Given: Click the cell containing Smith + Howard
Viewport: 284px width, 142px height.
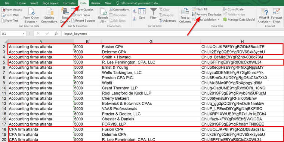Looking at the screenshot, I should point(151,57).
